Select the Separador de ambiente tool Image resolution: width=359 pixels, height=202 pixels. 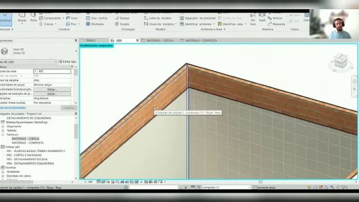pos(197,18)
